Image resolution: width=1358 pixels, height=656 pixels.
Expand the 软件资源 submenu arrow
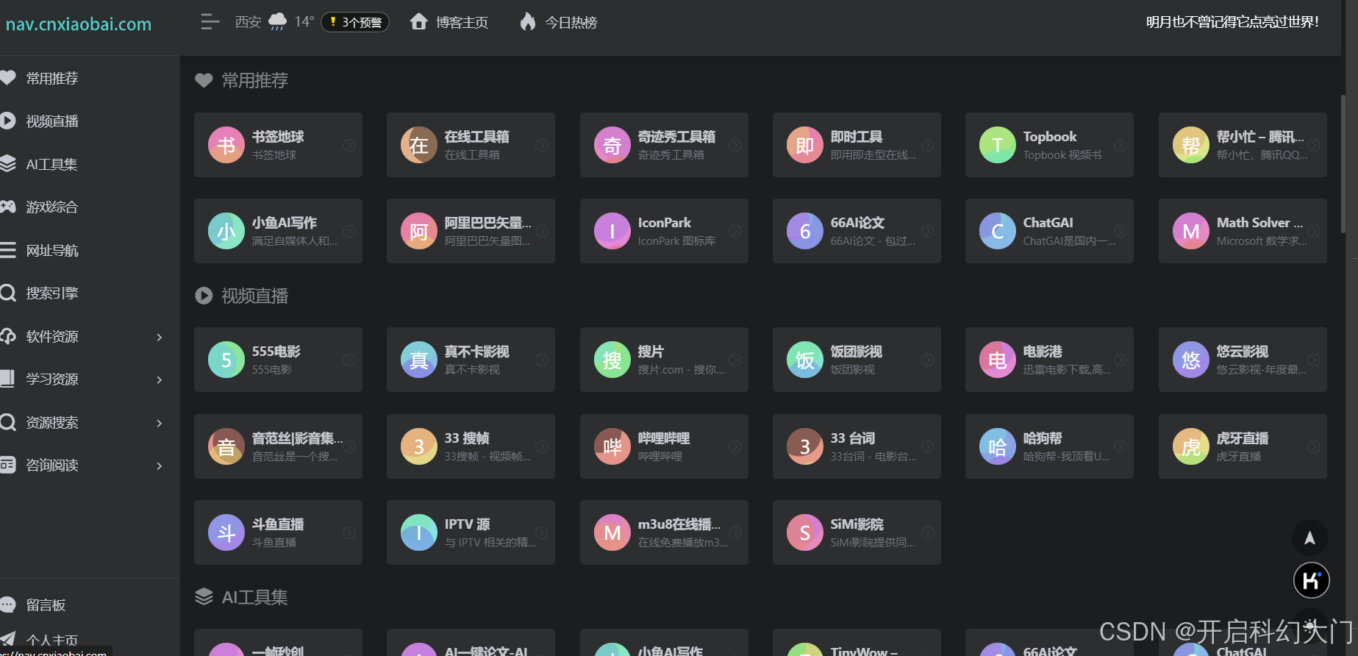pyautogui.click(x=160, y=337)
